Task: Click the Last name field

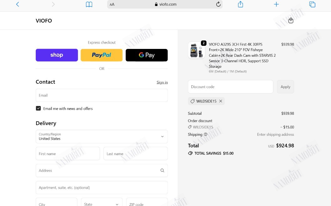Action: tap(135, 154)
